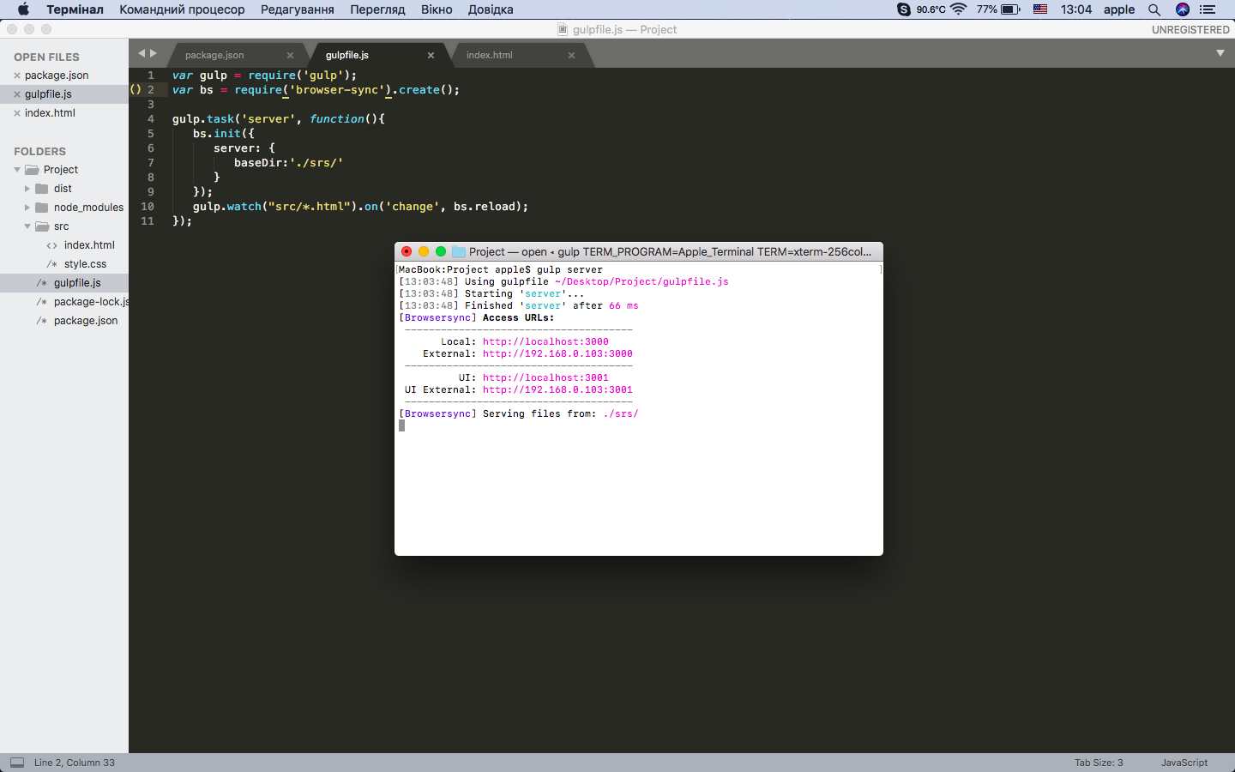Open the Wi-Fi status icon

coord(959,9)
